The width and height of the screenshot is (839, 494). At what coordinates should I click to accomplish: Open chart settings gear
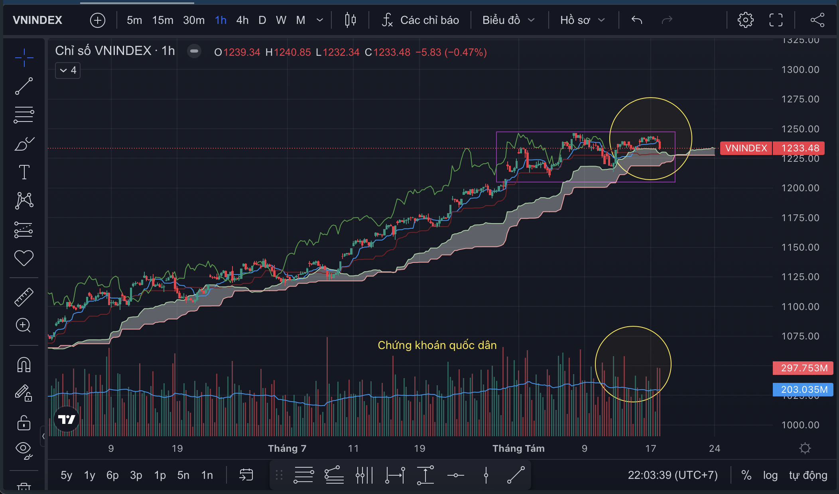[x=745, y=20]
